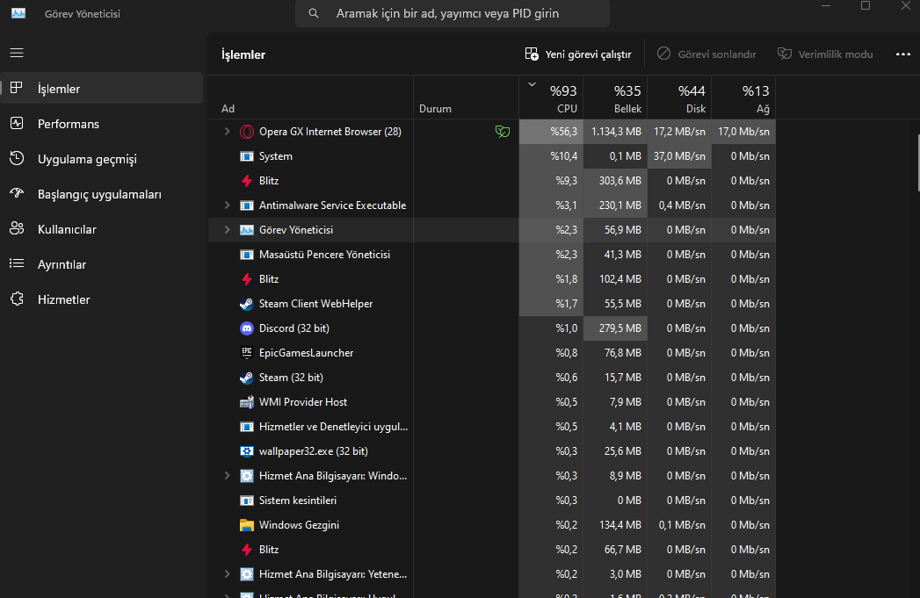Expand the Opera GX Internet Browser group
The image size is (920, 598).
pos(227,132)
